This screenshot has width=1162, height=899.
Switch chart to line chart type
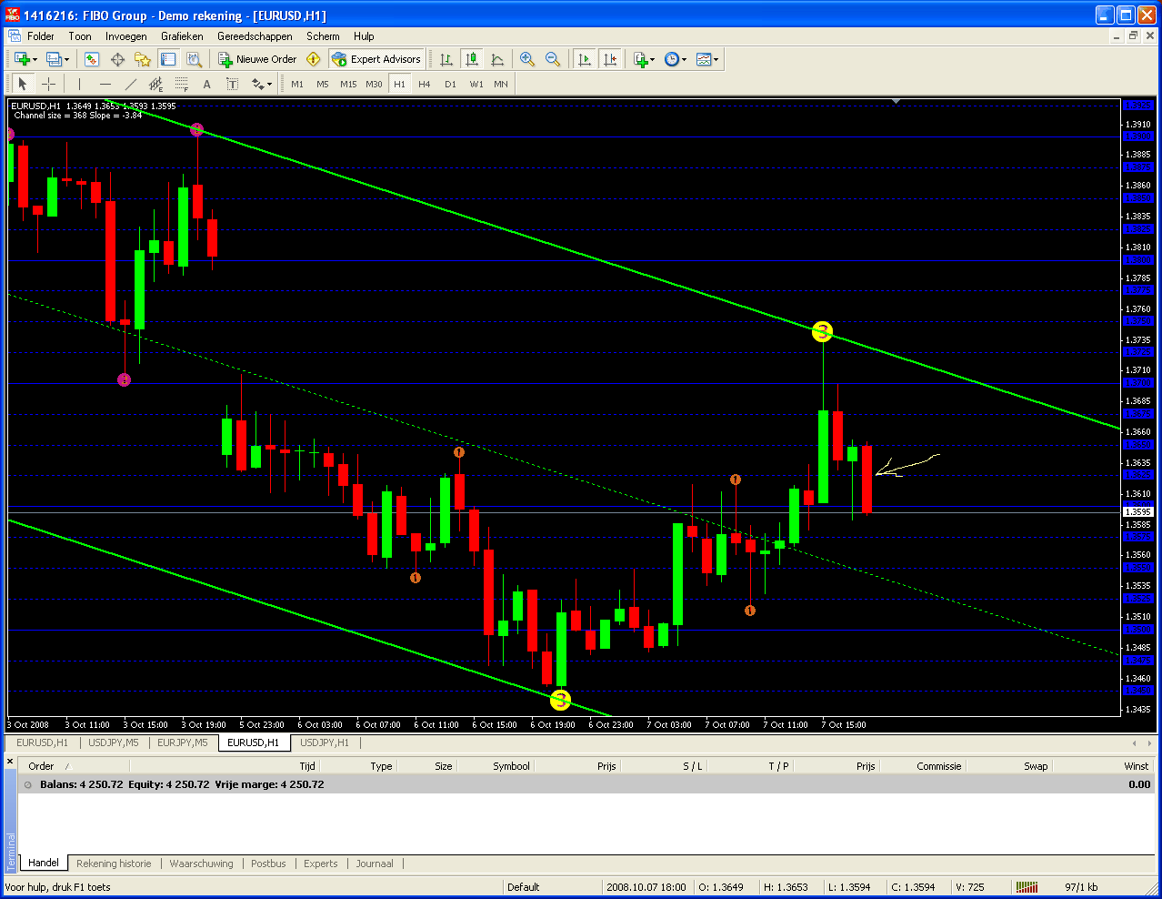click(x=497, y=59)
